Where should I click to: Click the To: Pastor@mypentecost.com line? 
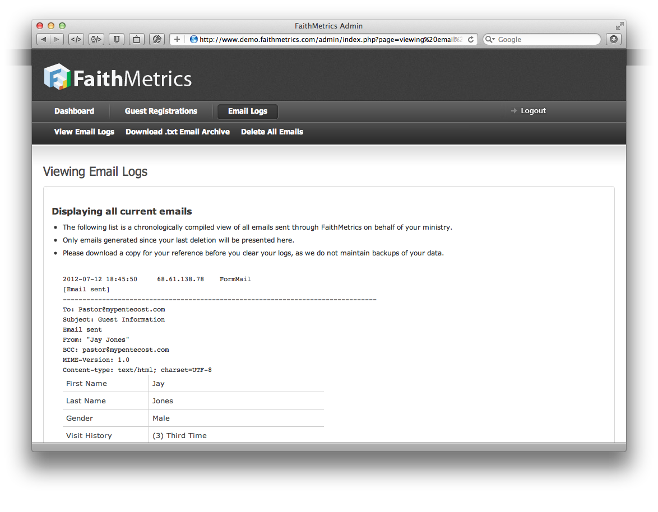[x=114, y=309]
